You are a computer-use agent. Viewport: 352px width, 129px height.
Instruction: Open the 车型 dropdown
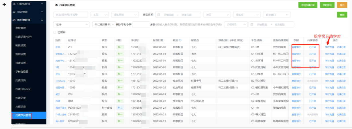tap(99, 15)
